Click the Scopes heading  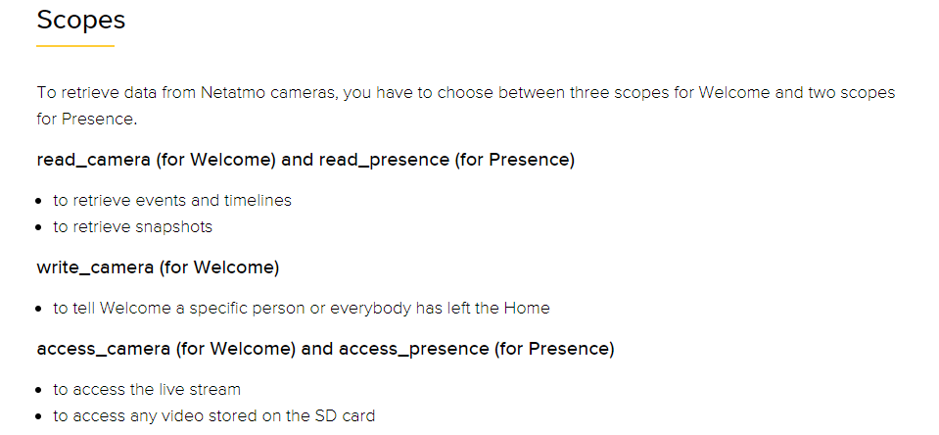pos(81,20)
